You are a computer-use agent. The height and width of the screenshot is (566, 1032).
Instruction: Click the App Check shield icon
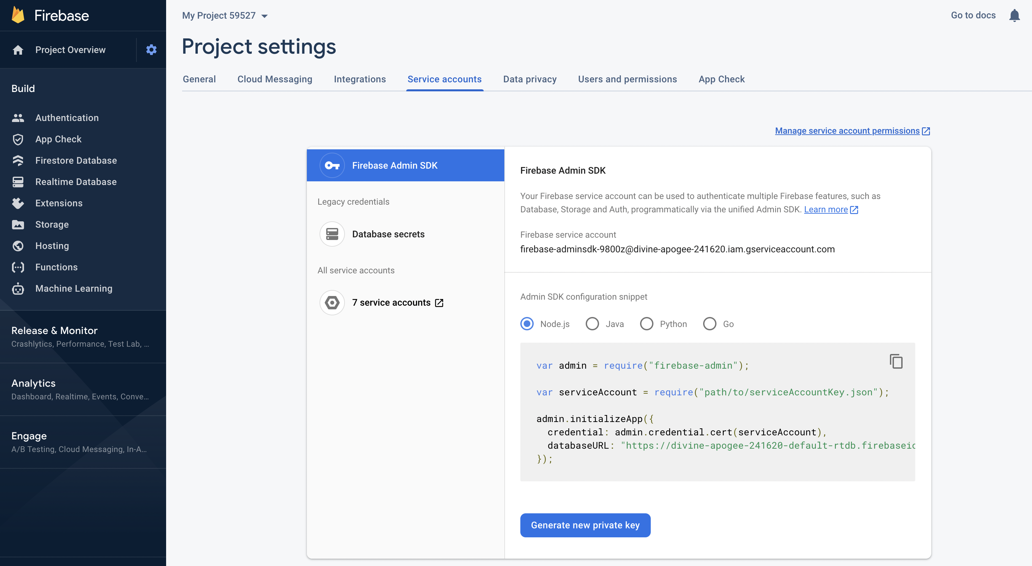(18, 139)
